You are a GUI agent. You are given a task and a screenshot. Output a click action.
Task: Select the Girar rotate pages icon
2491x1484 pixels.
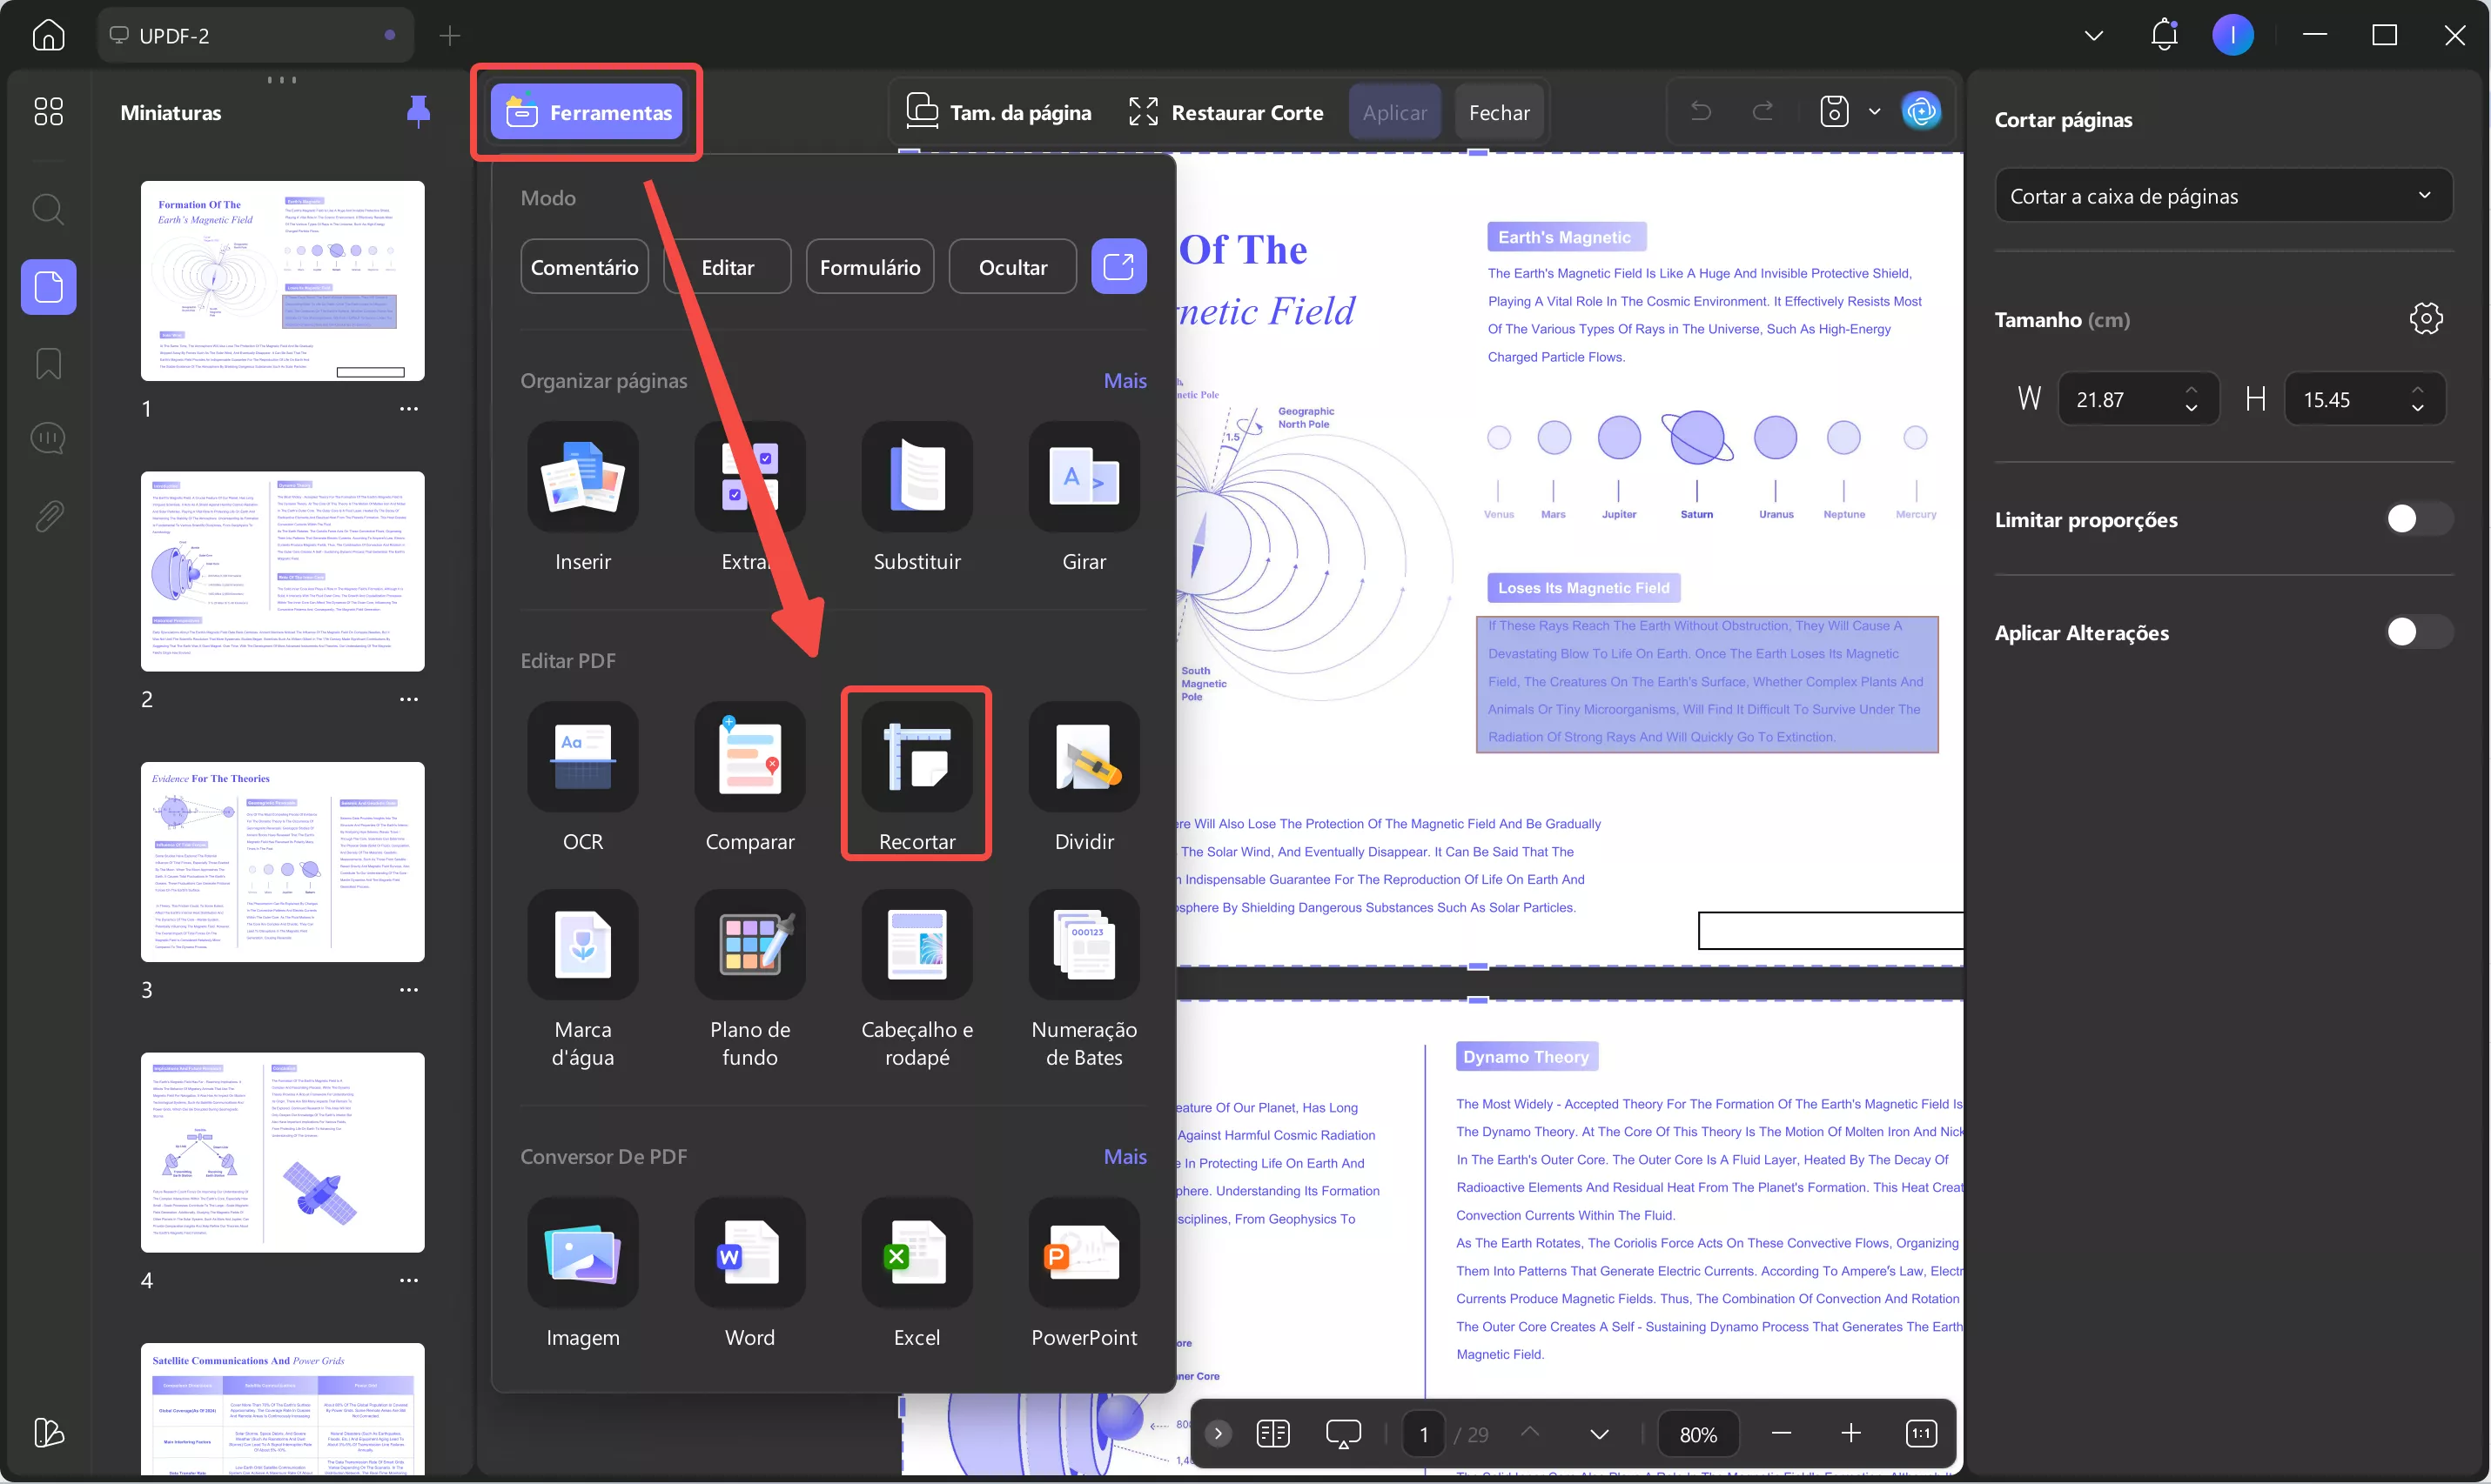click(1084, 478)
